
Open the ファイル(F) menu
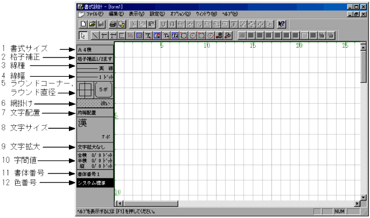(95, 14)
